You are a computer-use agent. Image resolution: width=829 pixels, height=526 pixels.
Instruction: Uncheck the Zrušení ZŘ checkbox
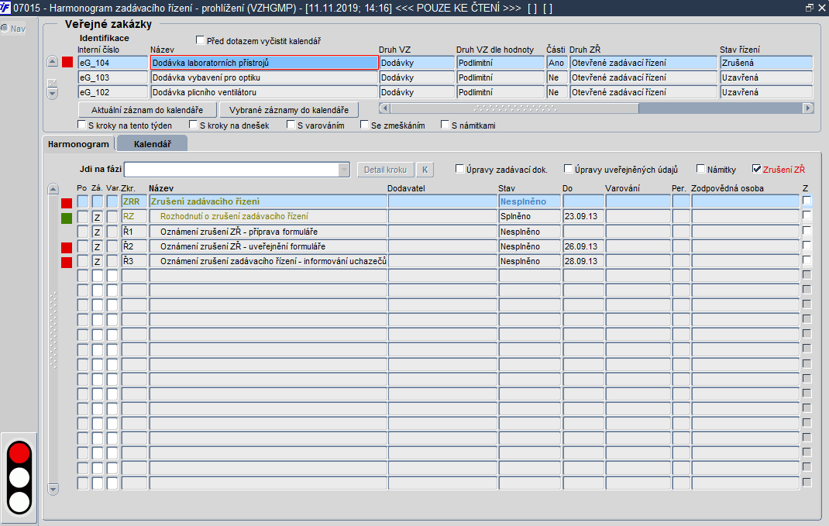point(757,169)
